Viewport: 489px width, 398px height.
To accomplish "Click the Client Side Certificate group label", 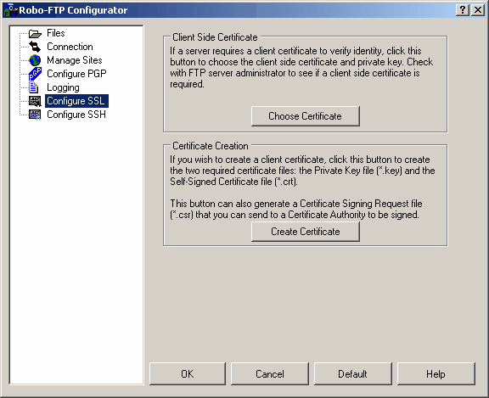I will (x=215, y=37).
